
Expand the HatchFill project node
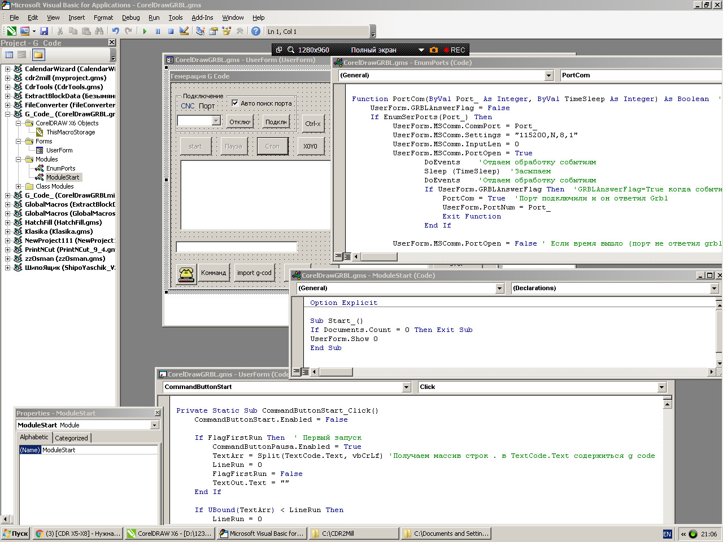[x=7, y=222]
